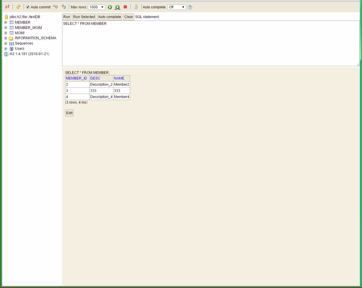This screenshot has height=288, width=362.
Task: Expand the MOIM table node
Action: click(x=6, y=33)
